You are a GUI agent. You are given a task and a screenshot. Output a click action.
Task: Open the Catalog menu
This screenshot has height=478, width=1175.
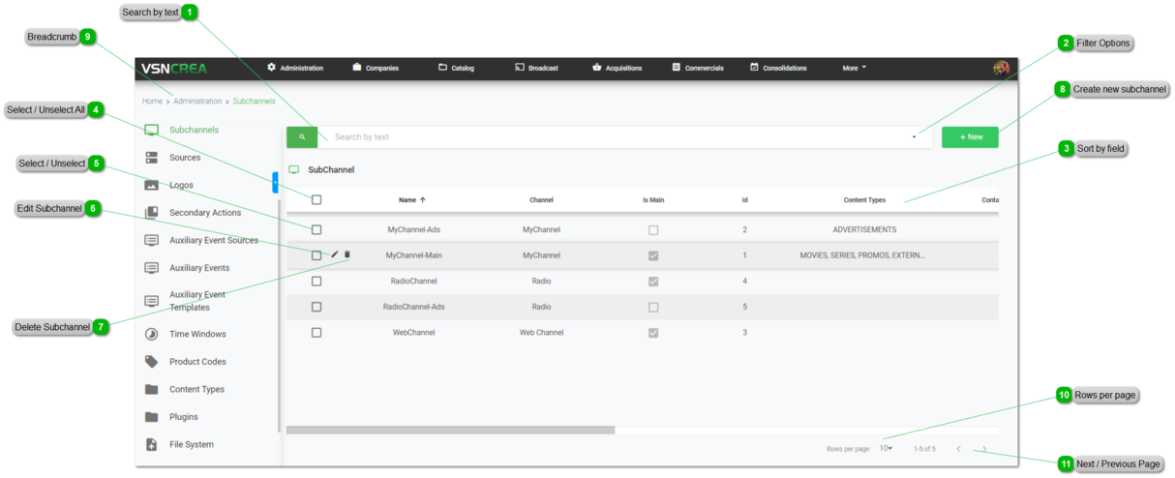coord(456,68)
